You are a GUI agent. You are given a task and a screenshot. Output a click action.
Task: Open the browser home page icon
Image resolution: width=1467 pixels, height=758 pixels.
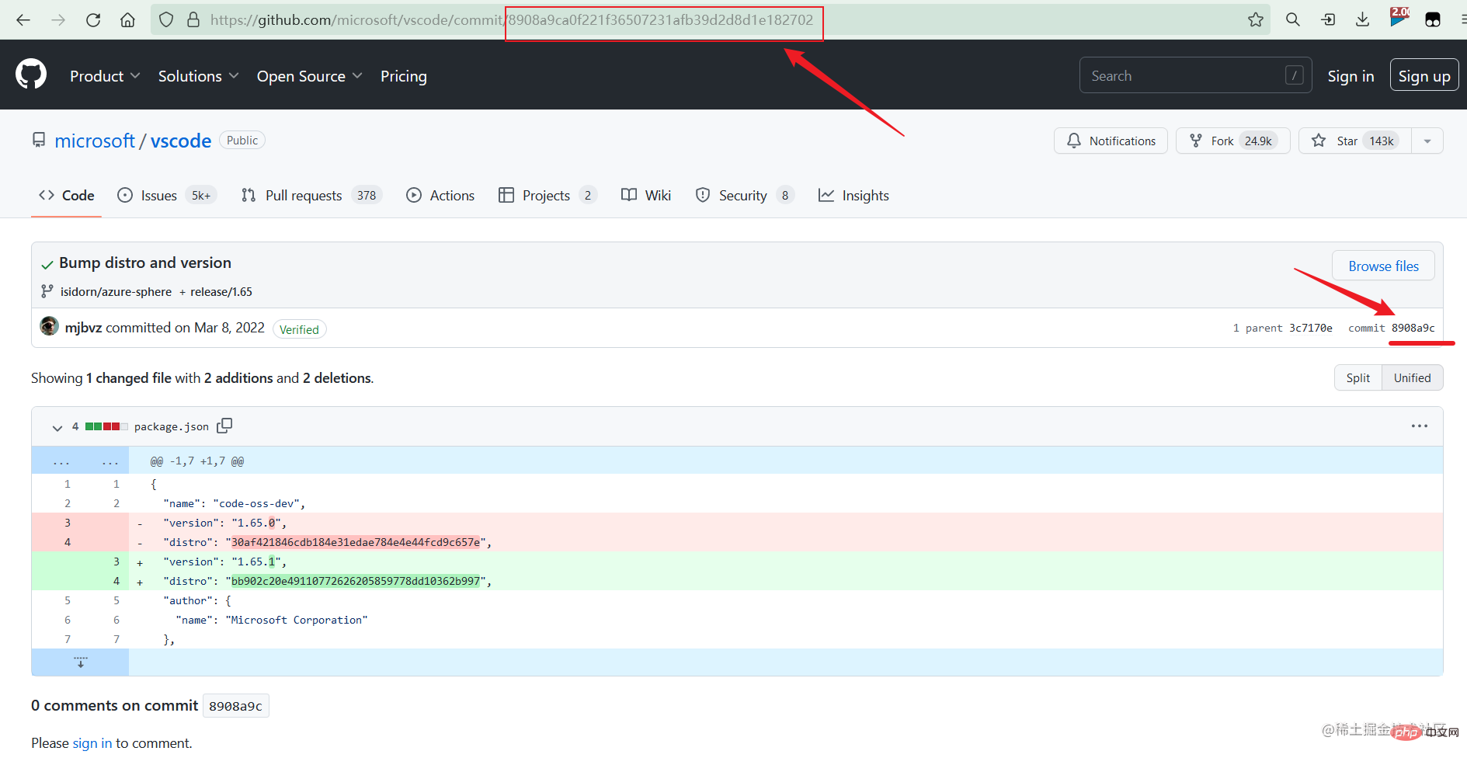coord(127,20)
